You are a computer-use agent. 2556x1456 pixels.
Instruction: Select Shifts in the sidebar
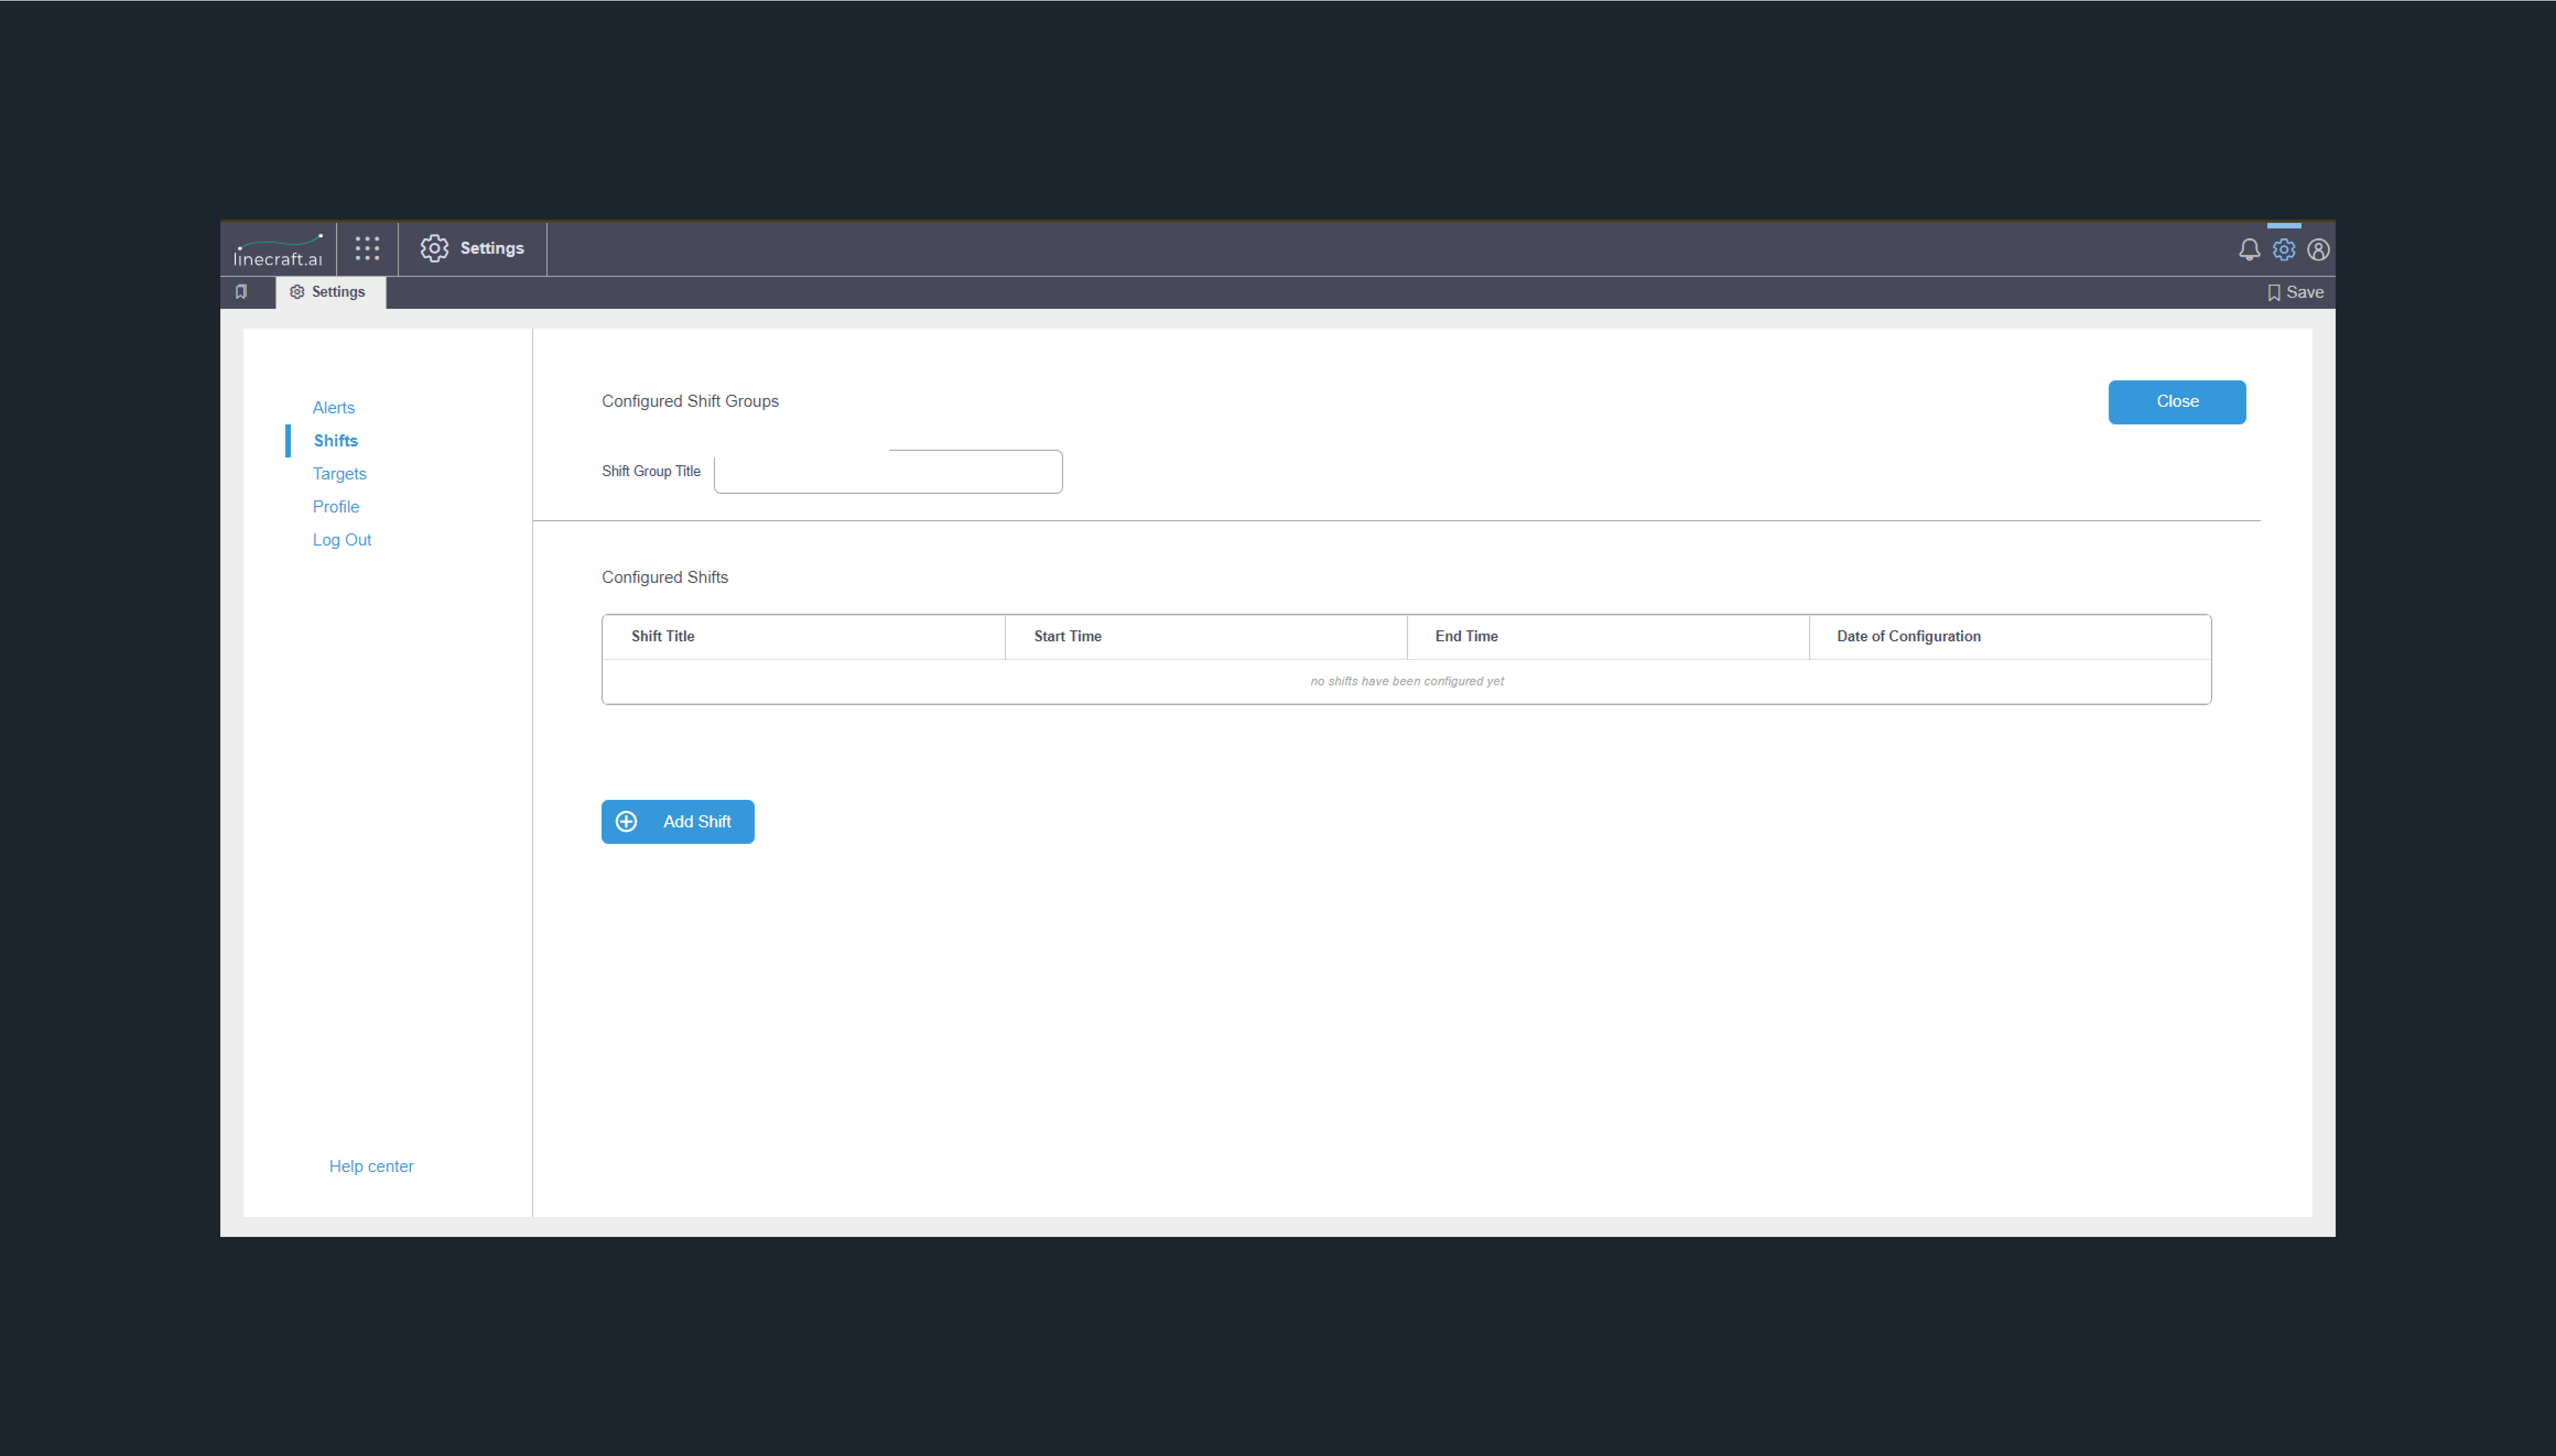(335, 440)
